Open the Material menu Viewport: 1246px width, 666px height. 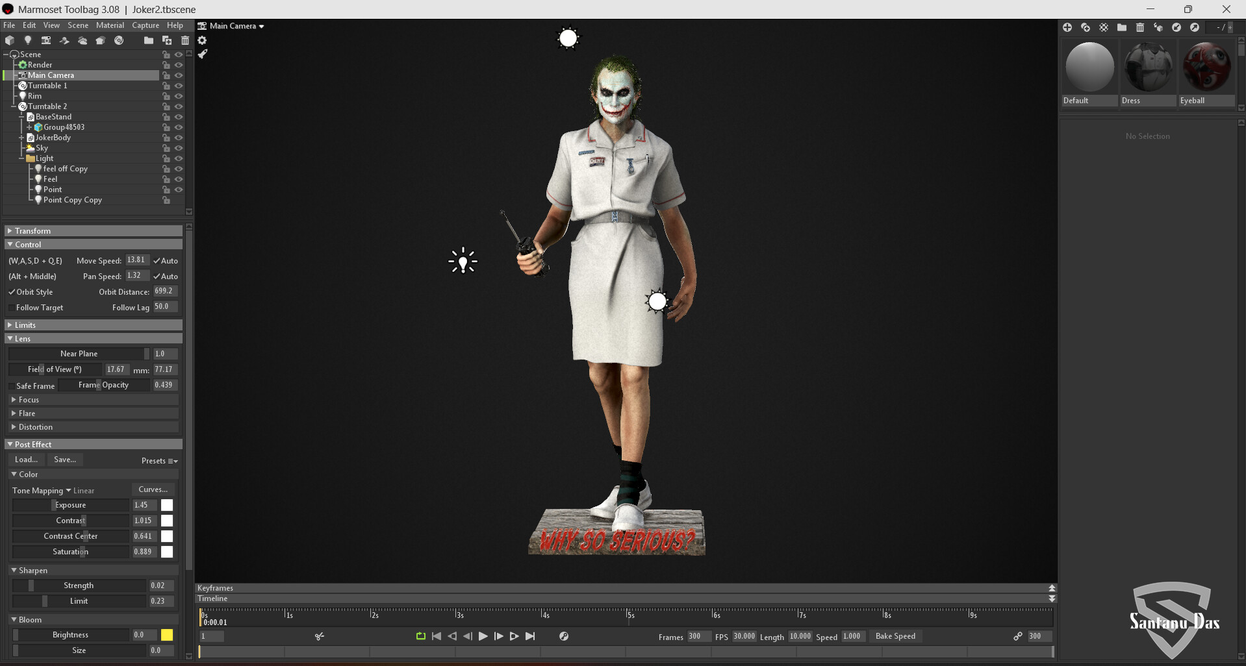pyautogui.click(x=110, y=25)
